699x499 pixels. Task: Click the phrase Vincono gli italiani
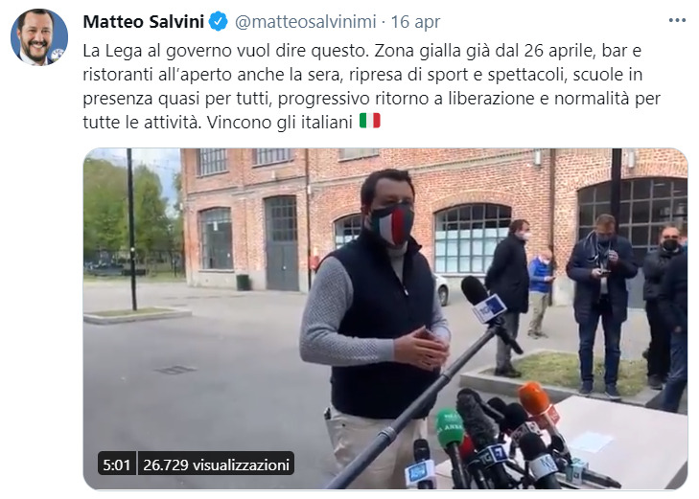pos(280,122)
